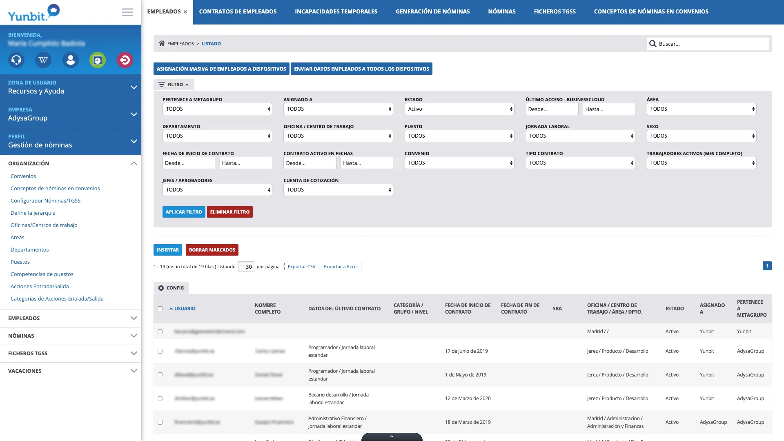Screen dimensions: 784x441
Task: Open the TIPO CONTRATO dropdown
Action: click(x=580, y=163)
